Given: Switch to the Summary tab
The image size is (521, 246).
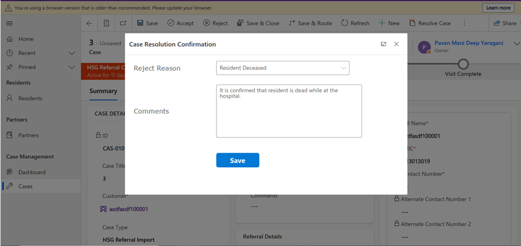Looking at the screenshot, I should pyautogui.click(x=103, y=91).
